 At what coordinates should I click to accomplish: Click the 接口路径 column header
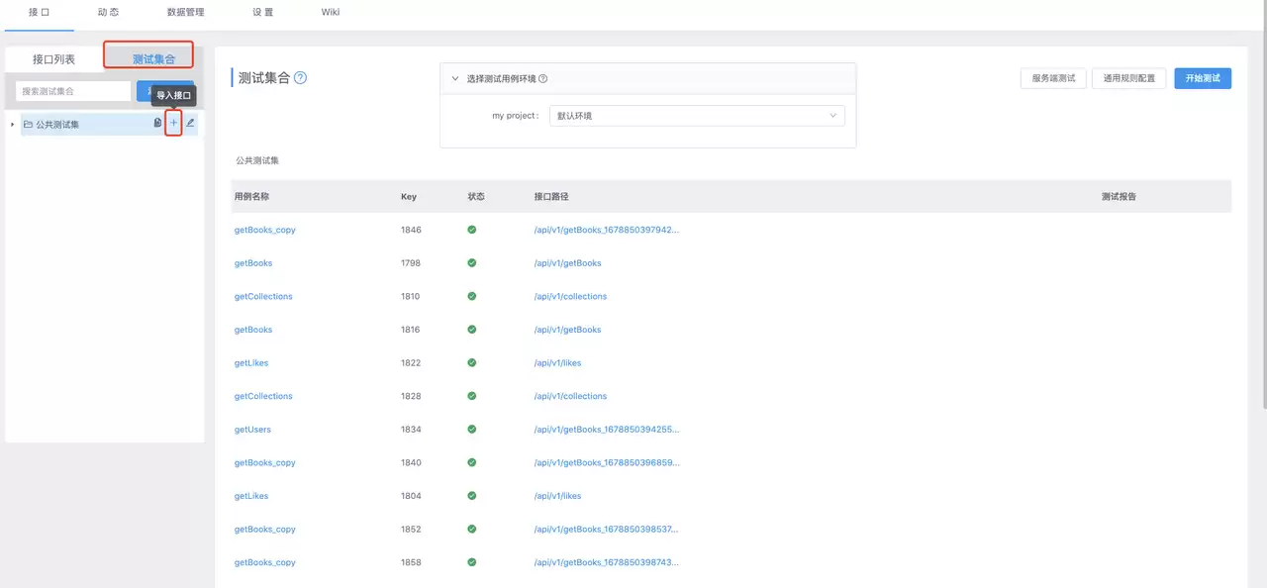point(551,196)
